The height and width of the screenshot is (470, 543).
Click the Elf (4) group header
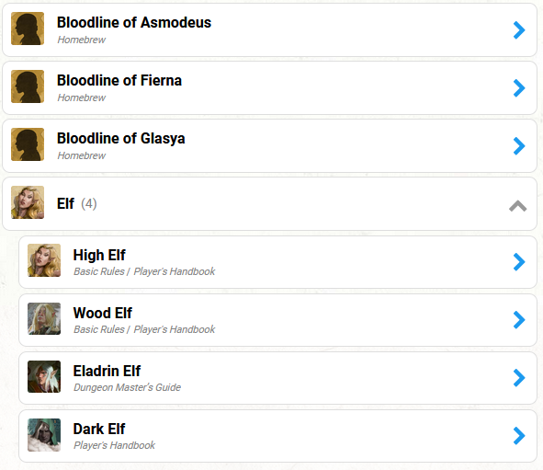pyautogui.click(x=269, y=204)
